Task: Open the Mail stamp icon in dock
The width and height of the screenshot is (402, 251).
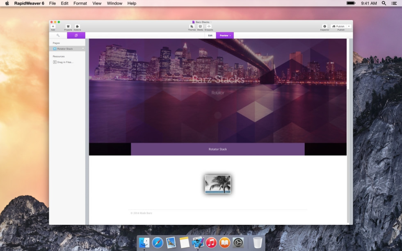Action: (x=171, y=242)
